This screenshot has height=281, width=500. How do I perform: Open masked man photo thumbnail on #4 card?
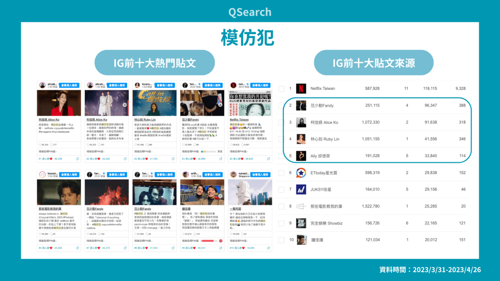point(202,103)
